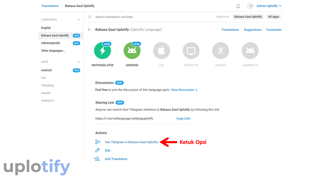This screenshot has width=323, height=179.
Task: Click the 4357 badge next to AdminUplotify
Action: coord(76,43)
